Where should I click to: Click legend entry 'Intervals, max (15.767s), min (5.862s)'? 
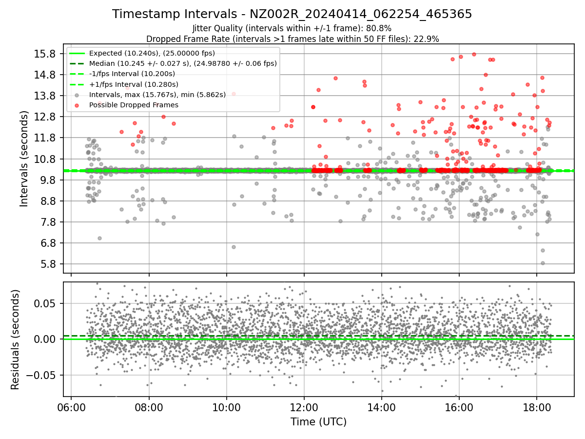[157, 95]
